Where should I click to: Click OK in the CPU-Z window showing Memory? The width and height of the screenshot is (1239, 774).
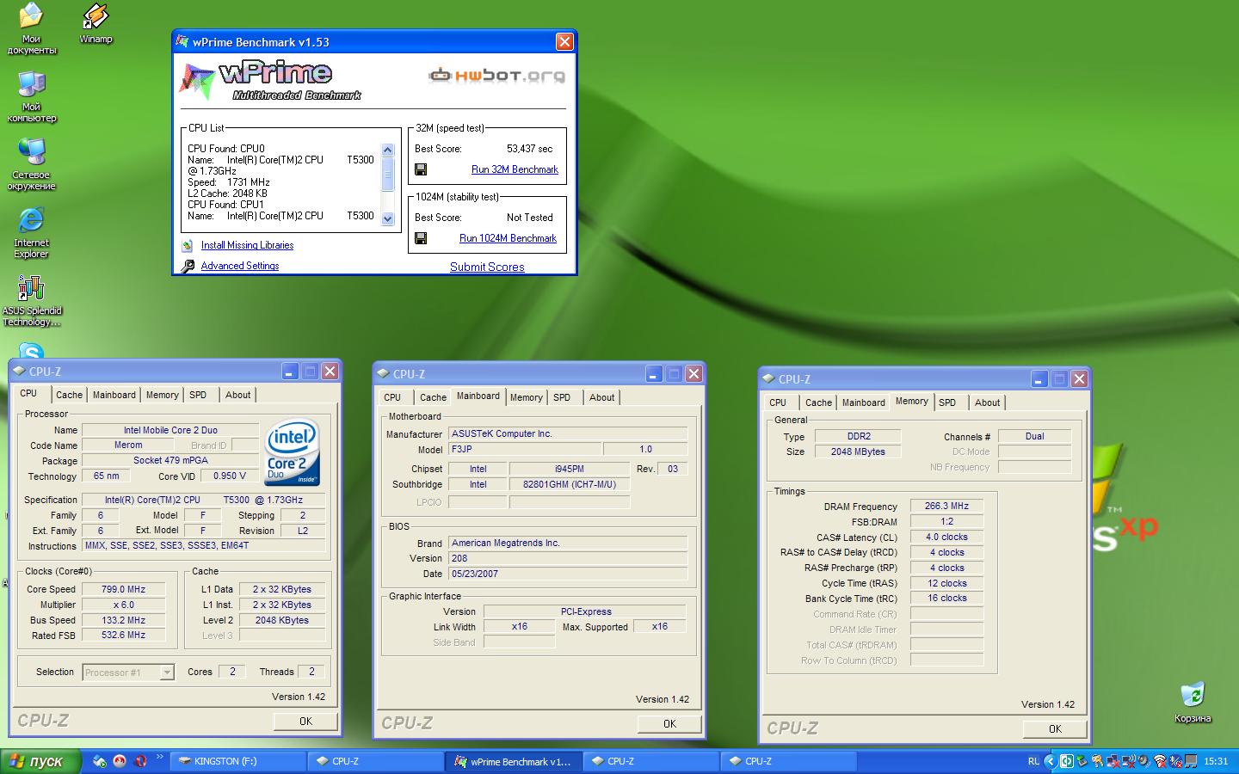1055,728
